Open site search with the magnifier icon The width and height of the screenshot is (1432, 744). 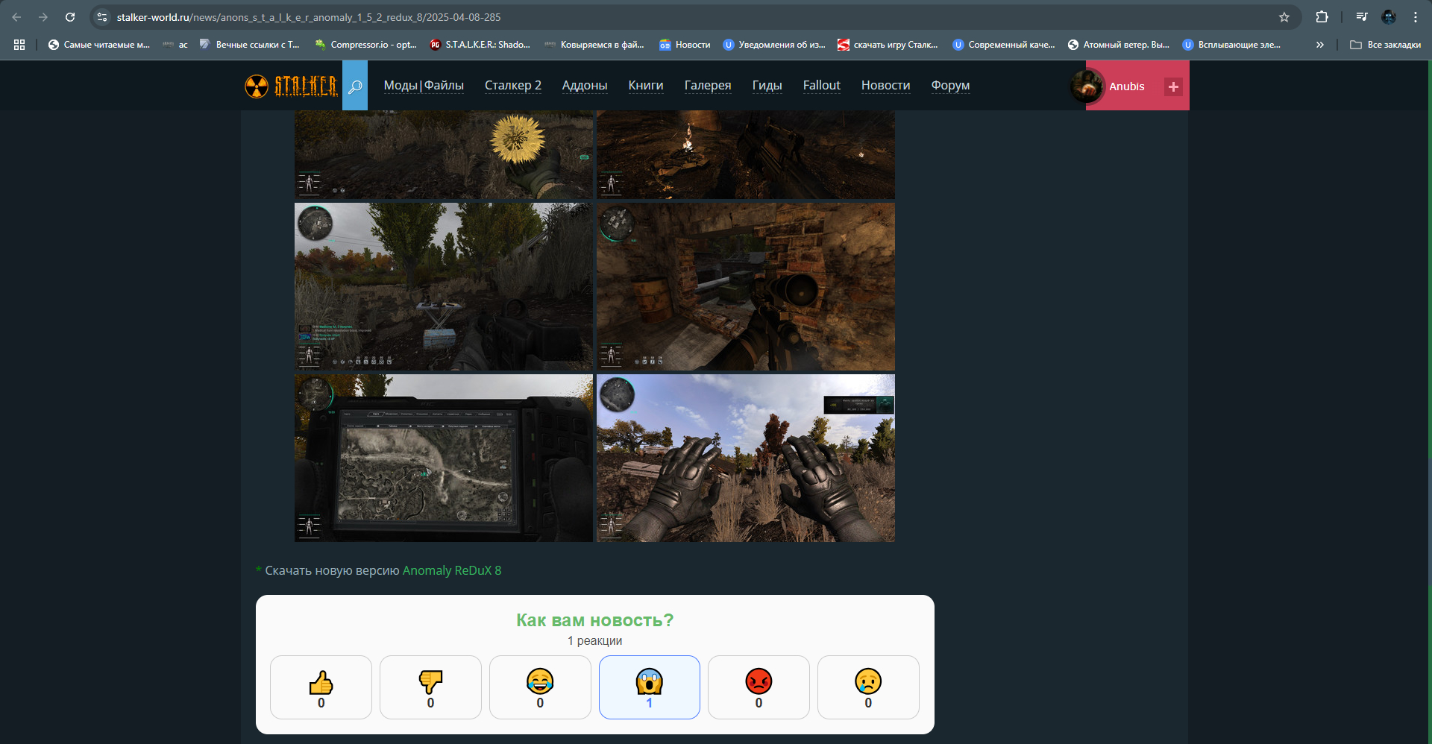(x=355, y=86)
